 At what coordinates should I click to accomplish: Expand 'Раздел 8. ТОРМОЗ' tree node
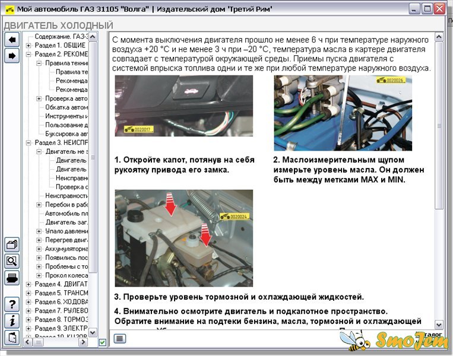(28, 320)
